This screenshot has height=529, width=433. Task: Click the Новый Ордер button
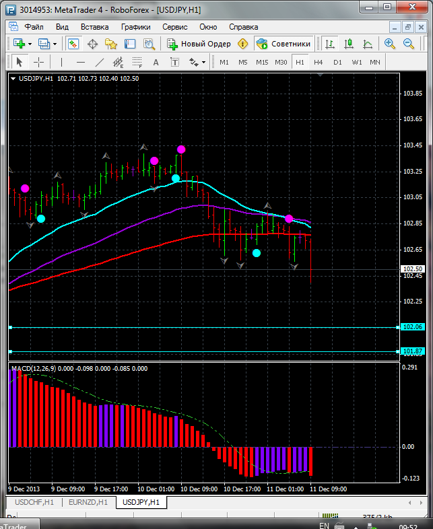[199, 44]
